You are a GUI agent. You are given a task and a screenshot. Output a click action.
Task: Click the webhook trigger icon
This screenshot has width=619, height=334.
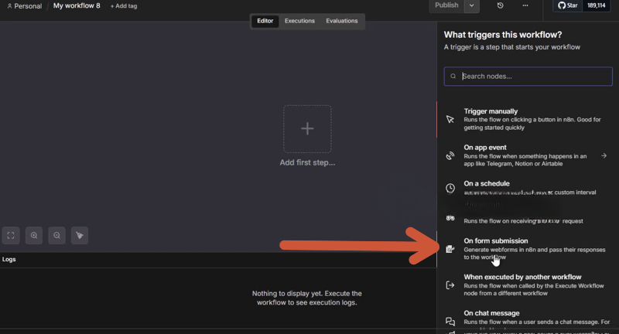coord(450,218)
